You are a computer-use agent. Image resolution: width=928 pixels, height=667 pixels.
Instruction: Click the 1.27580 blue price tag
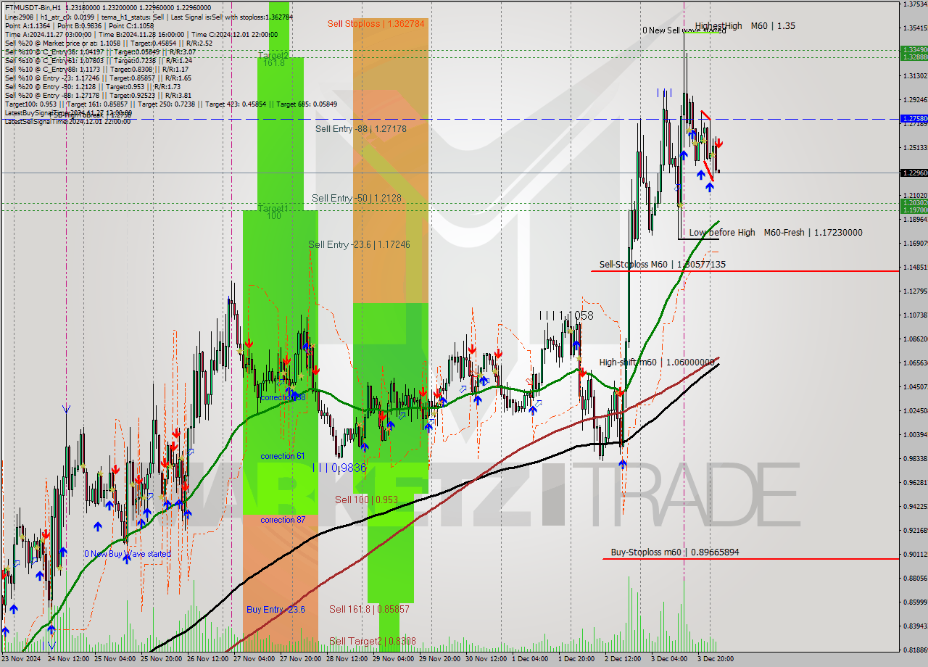(x=913, y=118)
